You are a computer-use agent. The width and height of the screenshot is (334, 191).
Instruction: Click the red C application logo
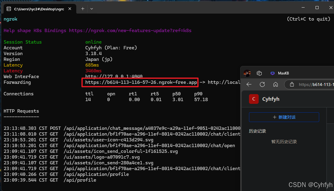pyautogui.click(x=254, y=99)
